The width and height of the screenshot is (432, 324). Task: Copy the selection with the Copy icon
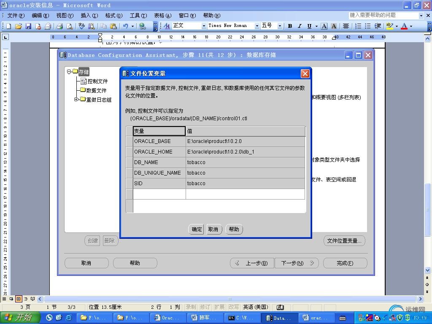coord(103,26)
